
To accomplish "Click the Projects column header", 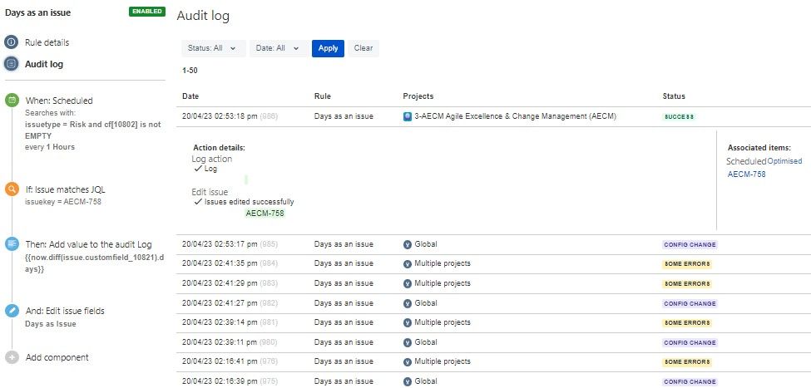I will pos(418,96).
